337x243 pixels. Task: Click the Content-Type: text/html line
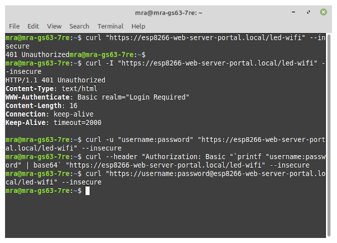coord(51,89)
